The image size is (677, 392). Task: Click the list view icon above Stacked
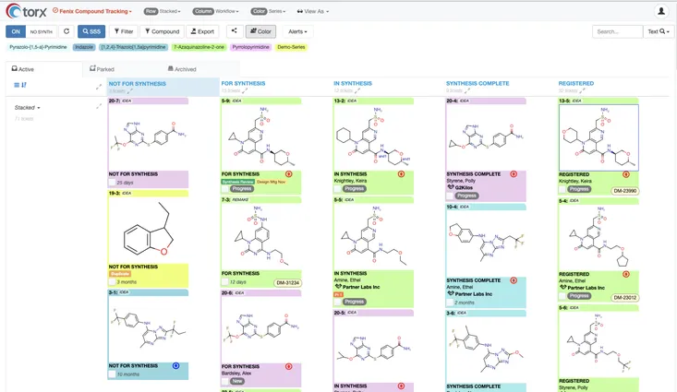[x=17, y=85]
